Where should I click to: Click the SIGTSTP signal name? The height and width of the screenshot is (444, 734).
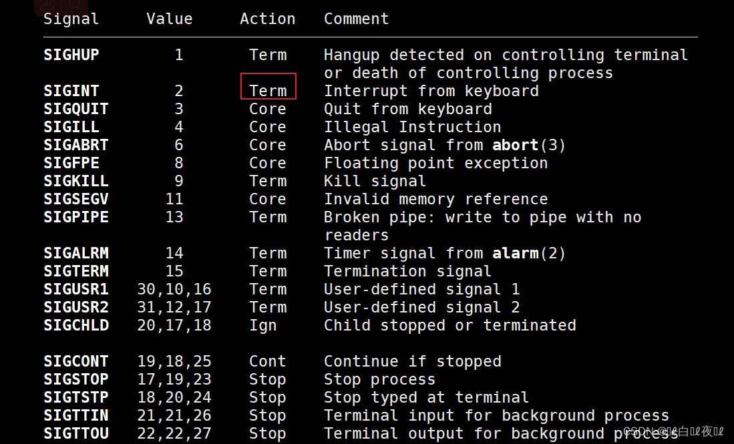(75, 397)
